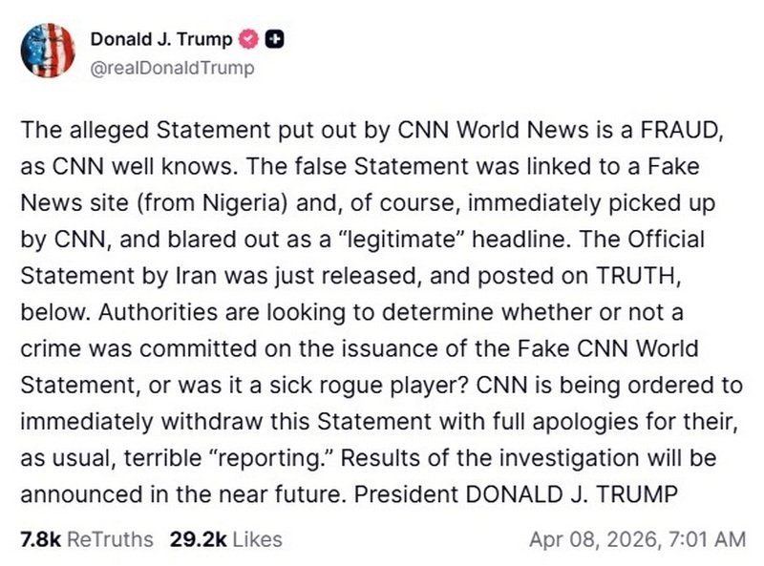
Task: Click the Apr 08, 2026 timestamp
Action: point(637,539)
